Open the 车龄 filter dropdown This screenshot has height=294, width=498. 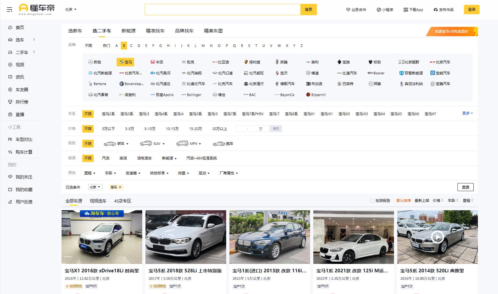(x=110, y=173)
